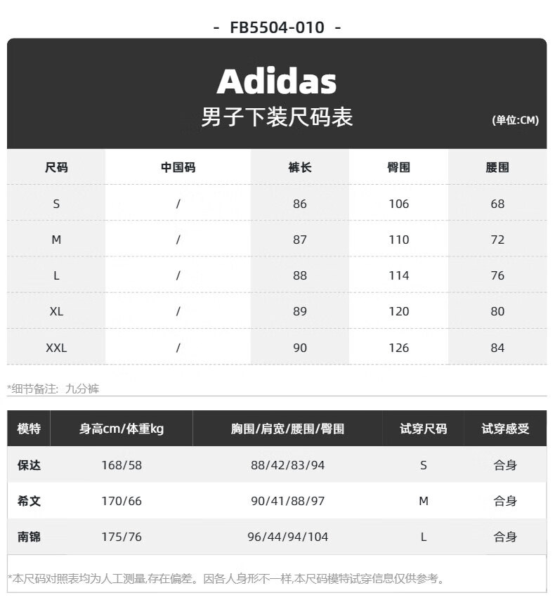Select the 模特 header in model table
The height and width of the screenshot is (607, 555).
[29, 429]
